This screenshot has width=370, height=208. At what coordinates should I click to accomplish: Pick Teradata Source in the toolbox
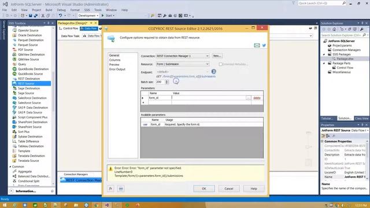28,161
